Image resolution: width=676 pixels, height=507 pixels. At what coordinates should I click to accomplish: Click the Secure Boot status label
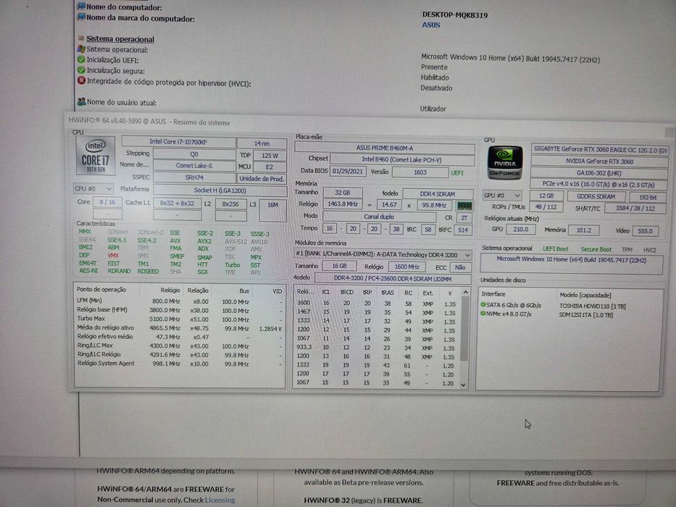596,249
